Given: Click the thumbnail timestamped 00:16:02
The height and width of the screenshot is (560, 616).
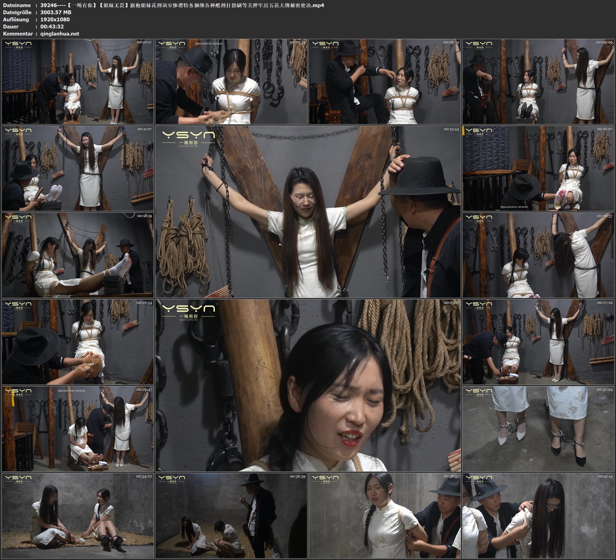Looking at the screenshot, I should point(538,168).
